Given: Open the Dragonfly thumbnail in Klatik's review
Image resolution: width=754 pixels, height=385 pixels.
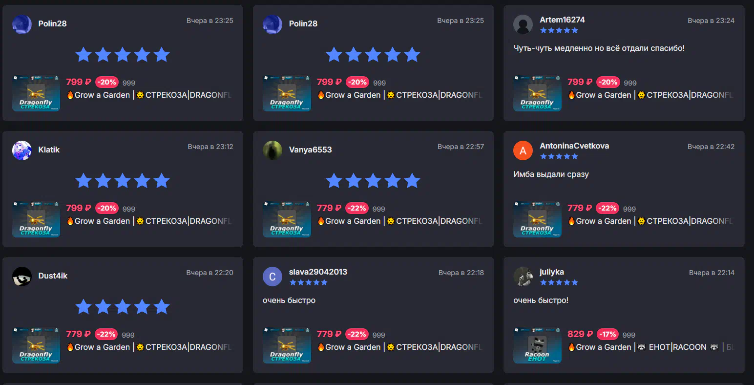Looking at the screenshot, I should click(36, 219).
